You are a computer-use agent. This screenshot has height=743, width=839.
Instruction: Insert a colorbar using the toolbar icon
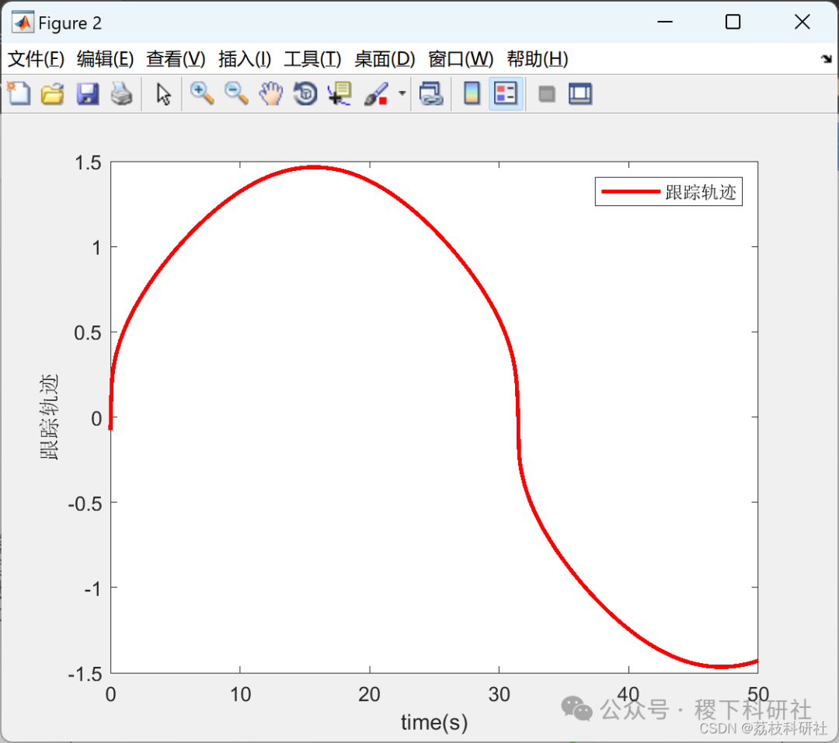click(x=472, y=94)
